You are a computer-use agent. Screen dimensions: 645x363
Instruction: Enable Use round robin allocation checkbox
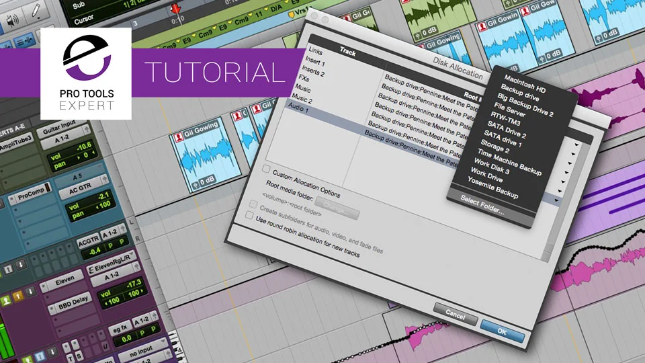click(249, 215)
